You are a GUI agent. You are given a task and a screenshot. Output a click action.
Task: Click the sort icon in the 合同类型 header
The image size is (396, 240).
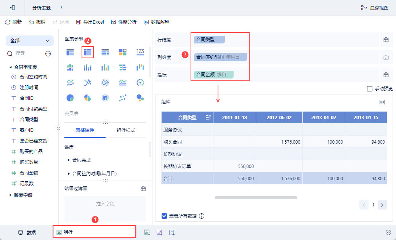point(208,117)
